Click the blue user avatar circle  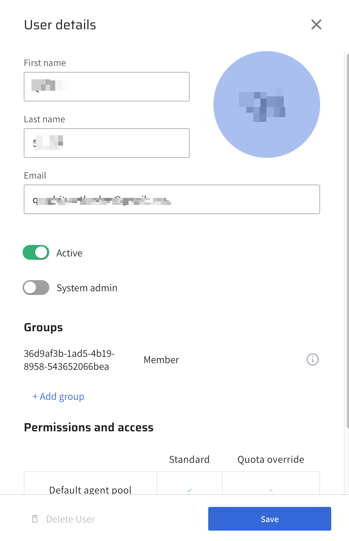266,104
